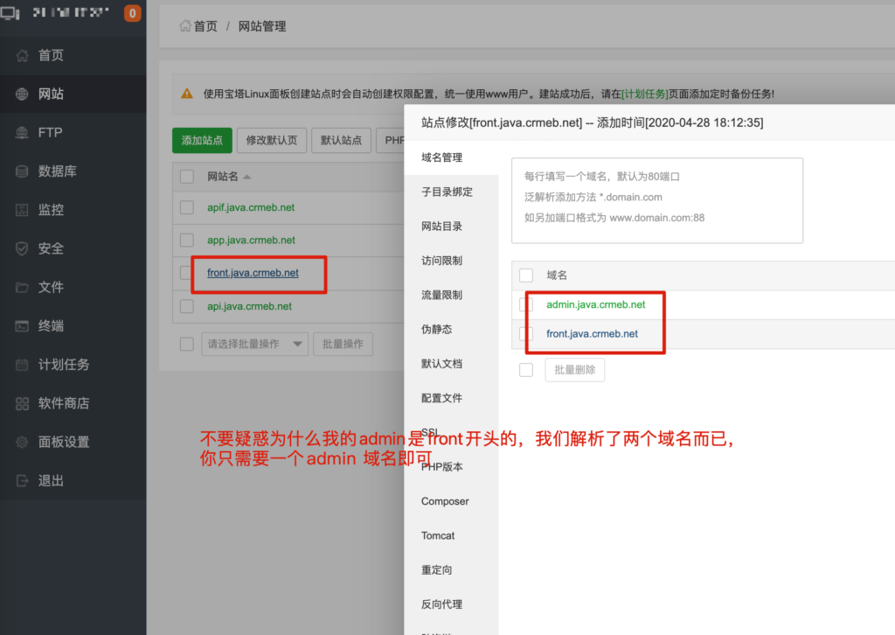Click the folder icon beside 文件
Viewport: 895px width, 635px height.
(x=22, y=287)
